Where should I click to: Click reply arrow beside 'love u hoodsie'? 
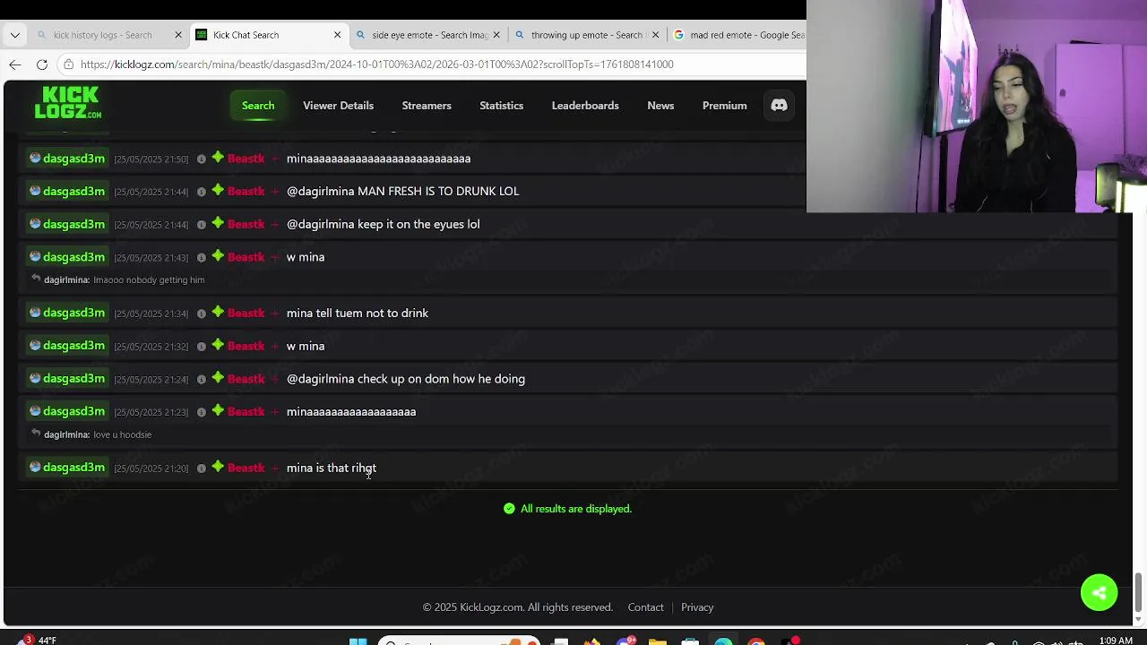pyautogui.click(x=36, y=434)
